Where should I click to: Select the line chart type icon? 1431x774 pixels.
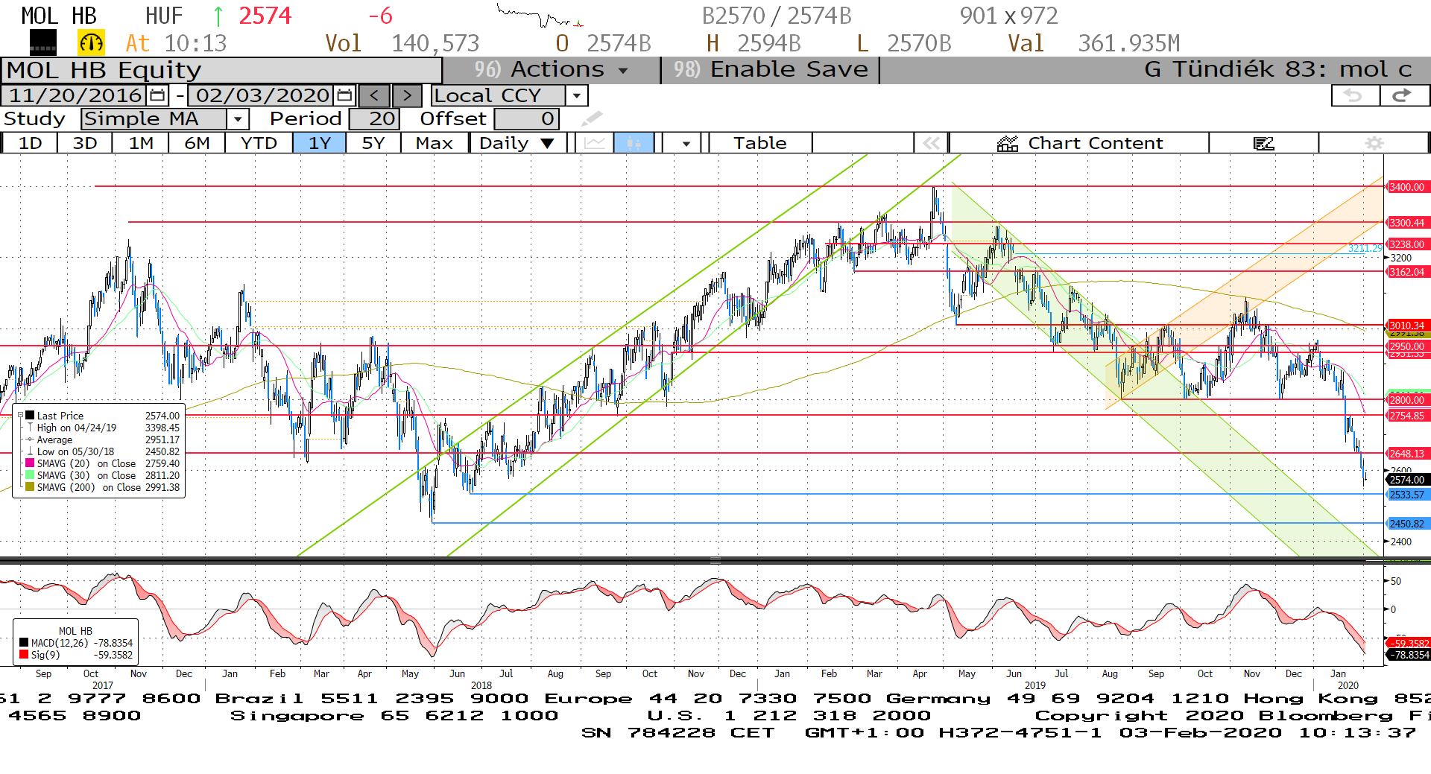coord(595,143)
